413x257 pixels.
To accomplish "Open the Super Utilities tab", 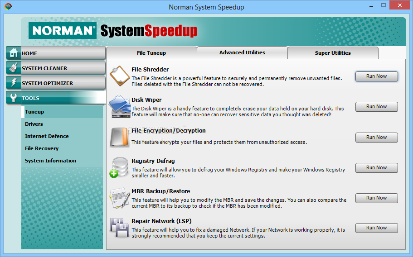I will [333, 53].
